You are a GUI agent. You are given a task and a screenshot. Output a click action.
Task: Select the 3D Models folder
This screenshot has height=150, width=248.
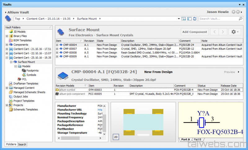(20, 31)
